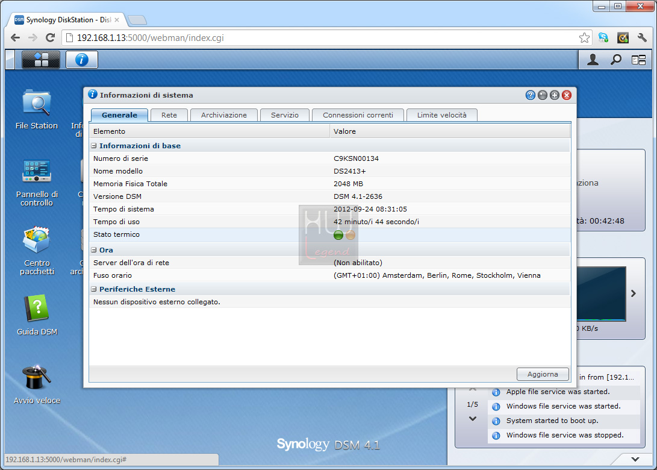Select the Limite velocità tab
657x470 pixels.
(441, 115)
